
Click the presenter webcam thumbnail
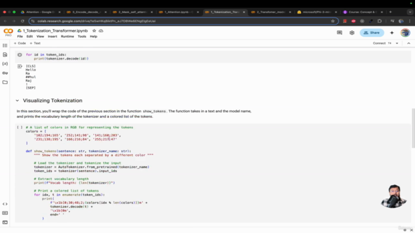point(394,196)
